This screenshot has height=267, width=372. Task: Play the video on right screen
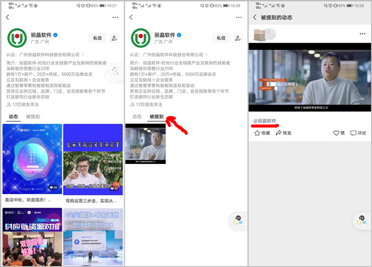pyautogui.click(x=310, y=77)
